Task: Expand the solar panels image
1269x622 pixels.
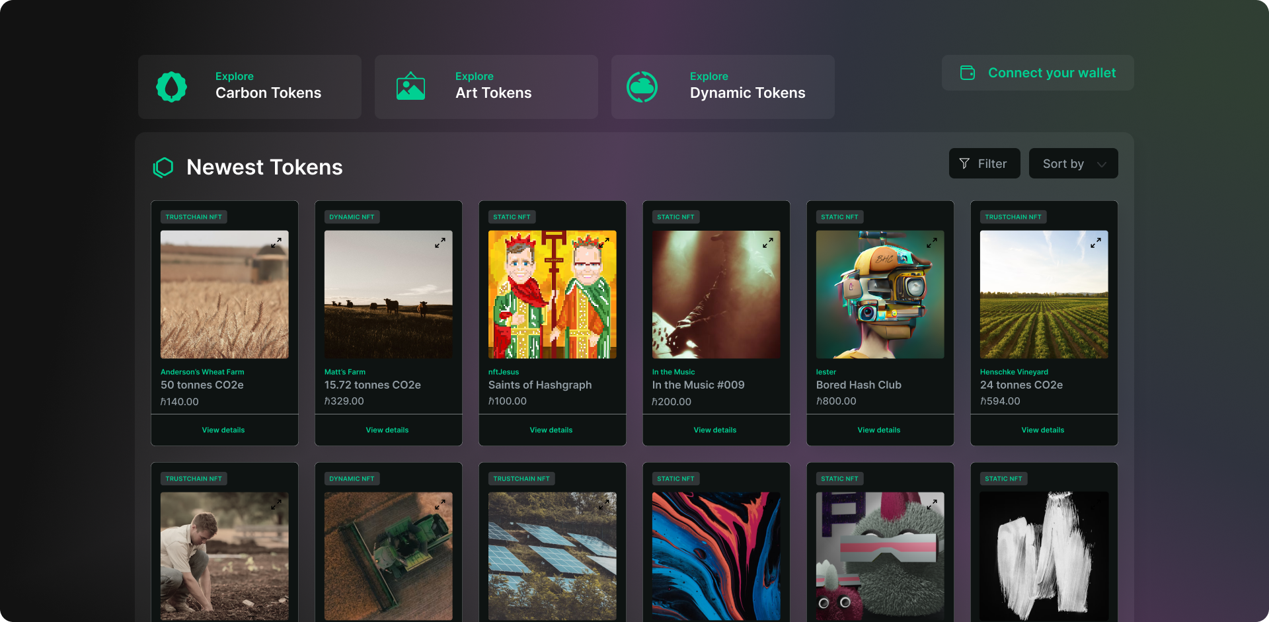Action: 604,504
